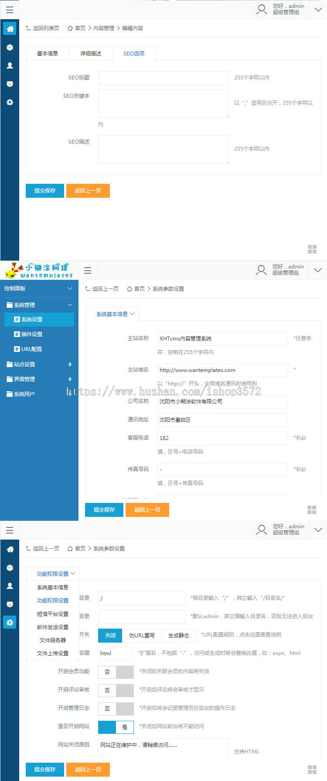Viewport: 327px width, 781px height.
Task: Select the 关闭 URL option
Action: tap(110, 635)
